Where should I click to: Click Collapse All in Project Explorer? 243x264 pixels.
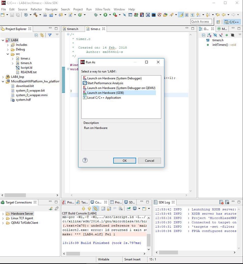36,35
